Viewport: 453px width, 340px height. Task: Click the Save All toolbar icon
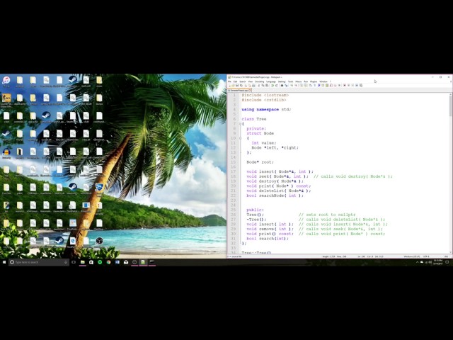(241, 85)
